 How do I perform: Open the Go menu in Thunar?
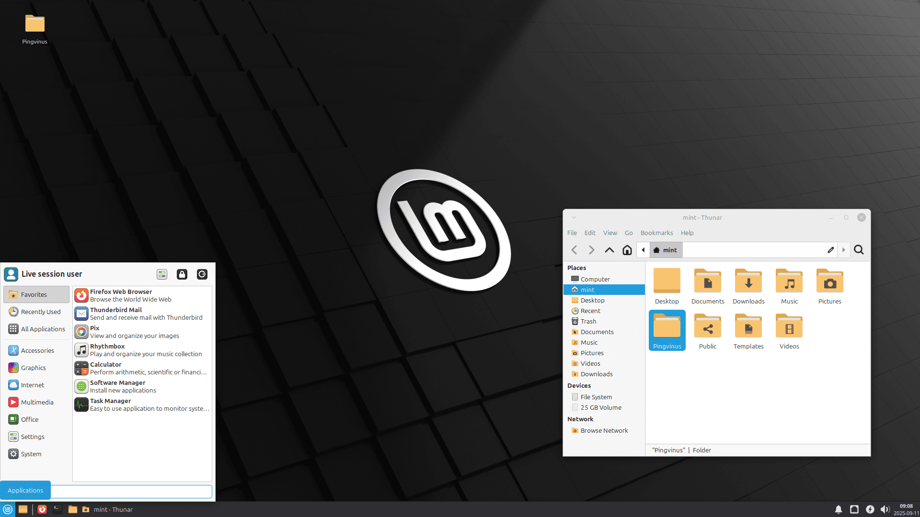(629, 233)
